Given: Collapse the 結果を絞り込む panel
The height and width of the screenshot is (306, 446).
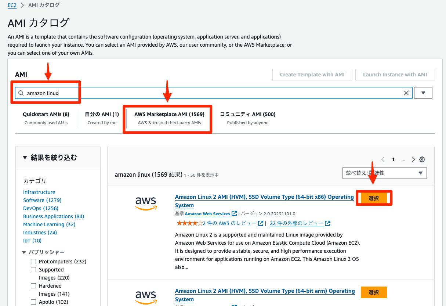Looking at the screenshot, I should [25, 157].
